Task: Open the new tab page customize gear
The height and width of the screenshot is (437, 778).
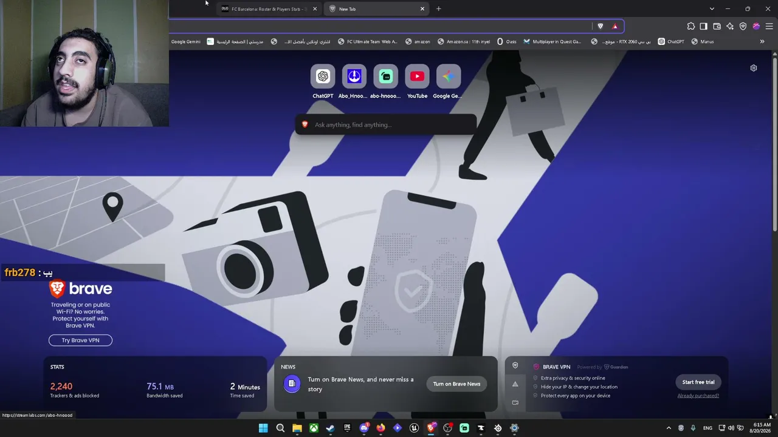Action: tap(754, 68)
